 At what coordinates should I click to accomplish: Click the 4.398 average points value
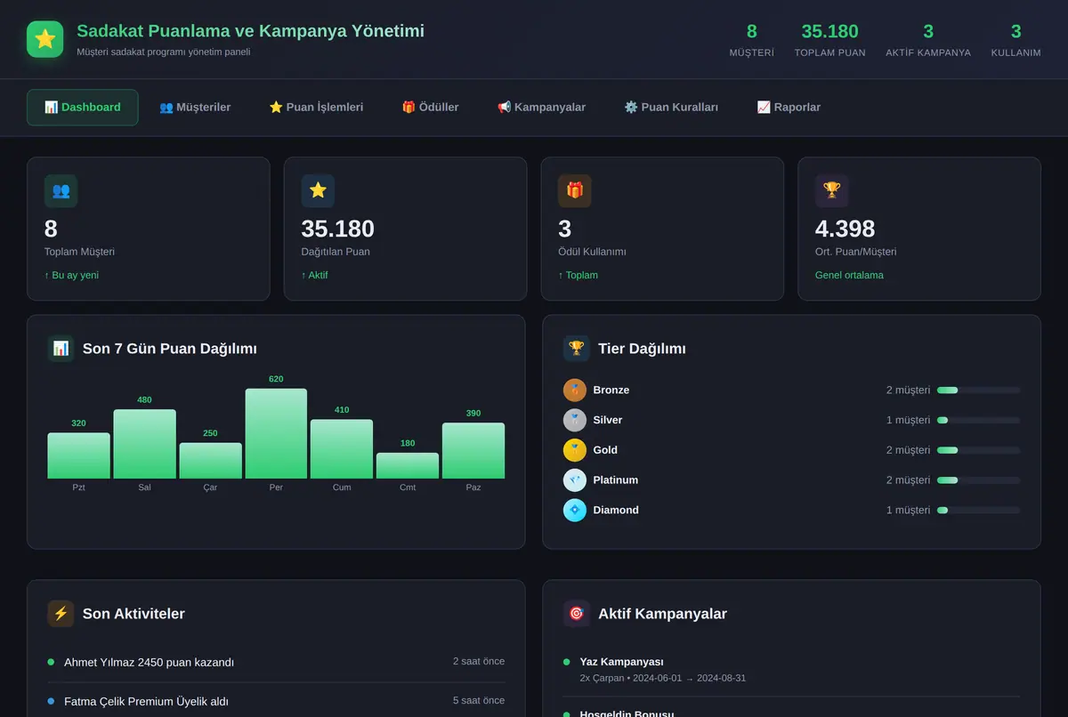845,229
